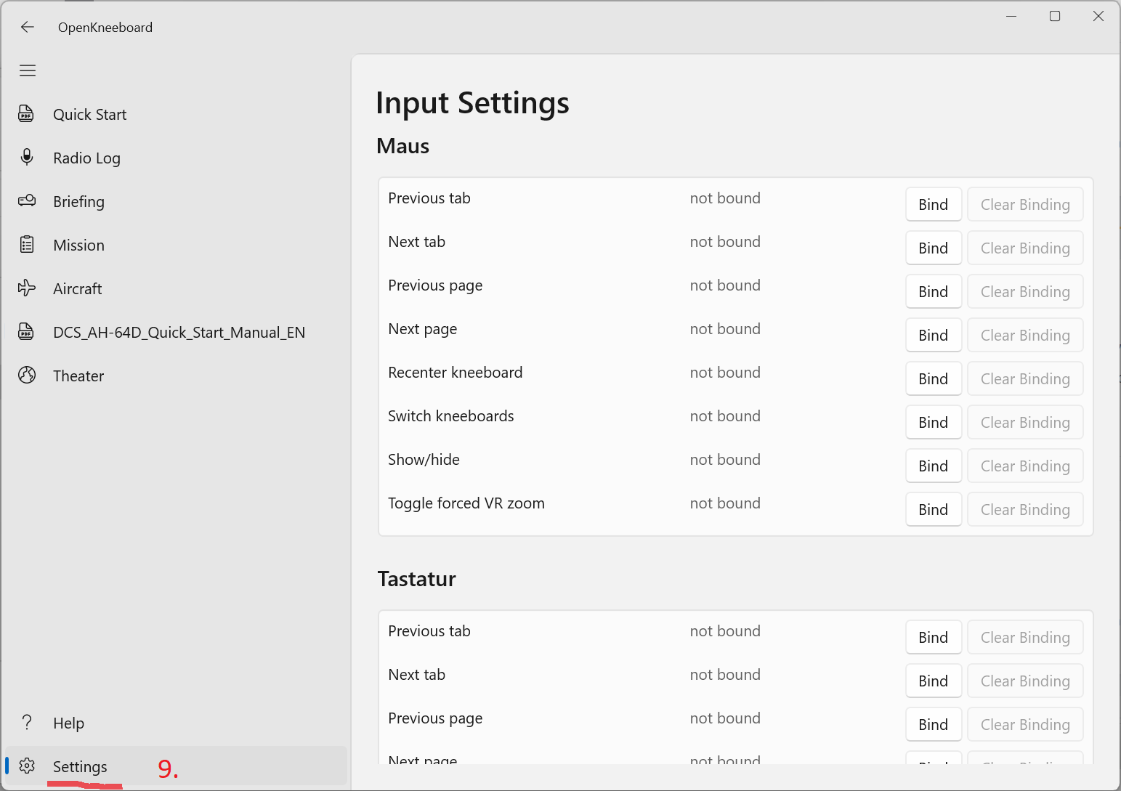Viewport: 1121px width, 791px height.
Task: Select Settings in the sidebar
Action: coord(176,766)
